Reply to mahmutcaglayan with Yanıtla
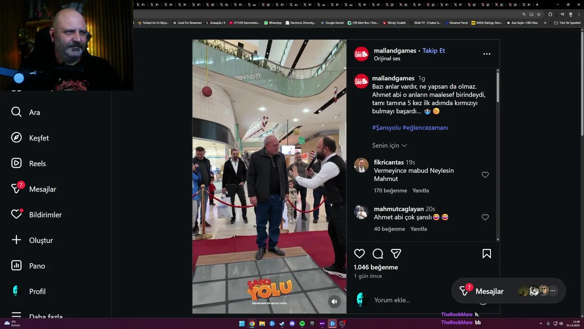The height and width of the screenshot is (329, 584). pos(418,229)
